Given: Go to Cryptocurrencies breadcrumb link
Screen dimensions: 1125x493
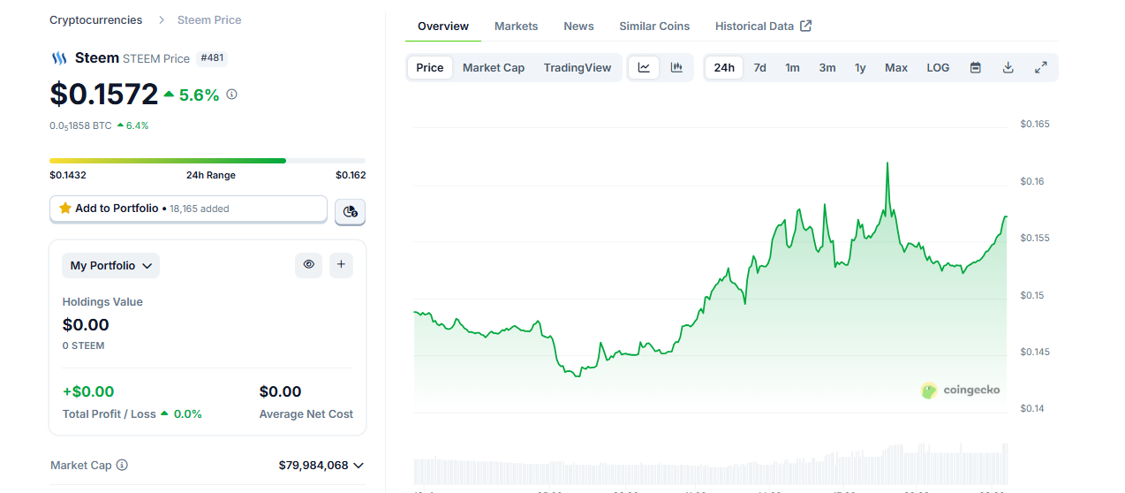Looking at the screenshot, I should point(95,19).
